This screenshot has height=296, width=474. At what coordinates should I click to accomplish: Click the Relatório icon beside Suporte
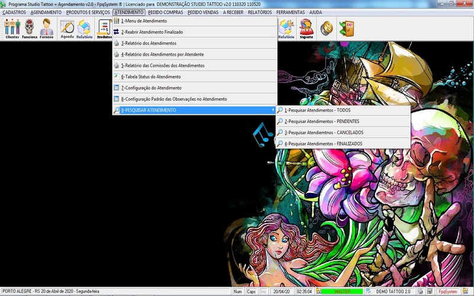(286, 28)
